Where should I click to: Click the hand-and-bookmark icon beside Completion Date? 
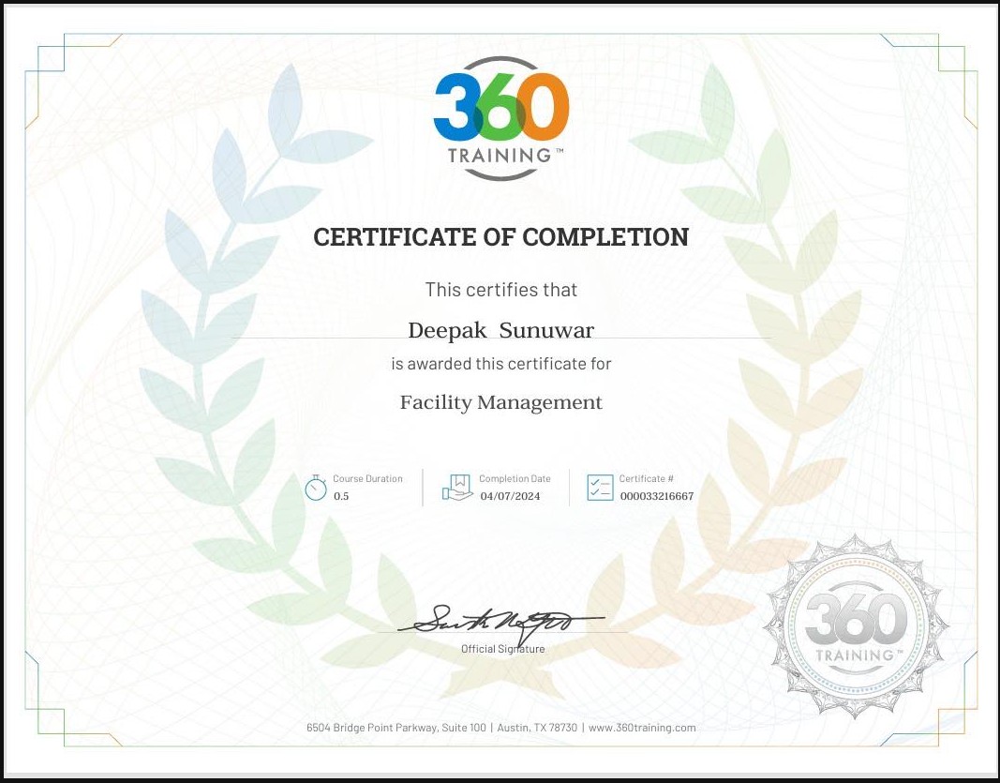457,488
